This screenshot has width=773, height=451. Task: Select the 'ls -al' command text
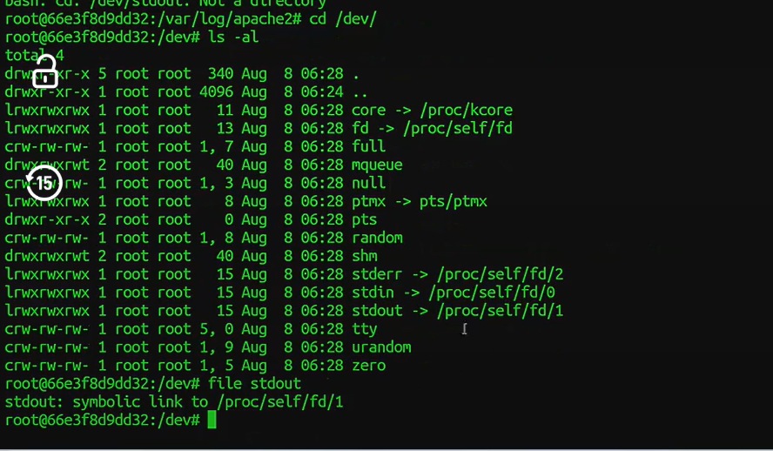click(233, 37)
